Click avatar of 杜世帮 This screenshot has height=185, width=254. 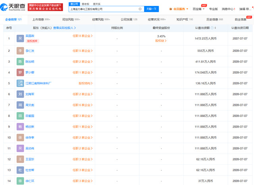(20, 170)
